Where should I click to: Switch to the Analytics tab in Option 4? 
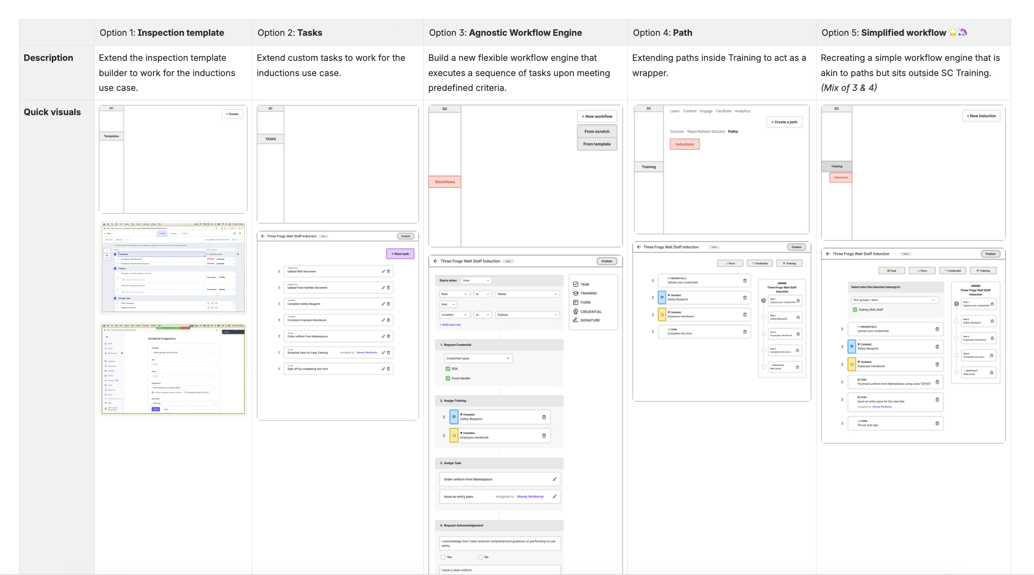(x=742, y=111)
